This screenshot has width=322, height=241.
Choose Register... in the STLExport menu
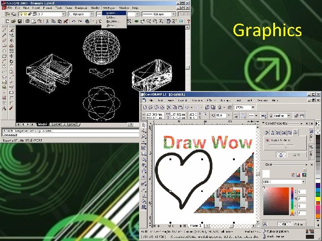click(x=114, y=21)
